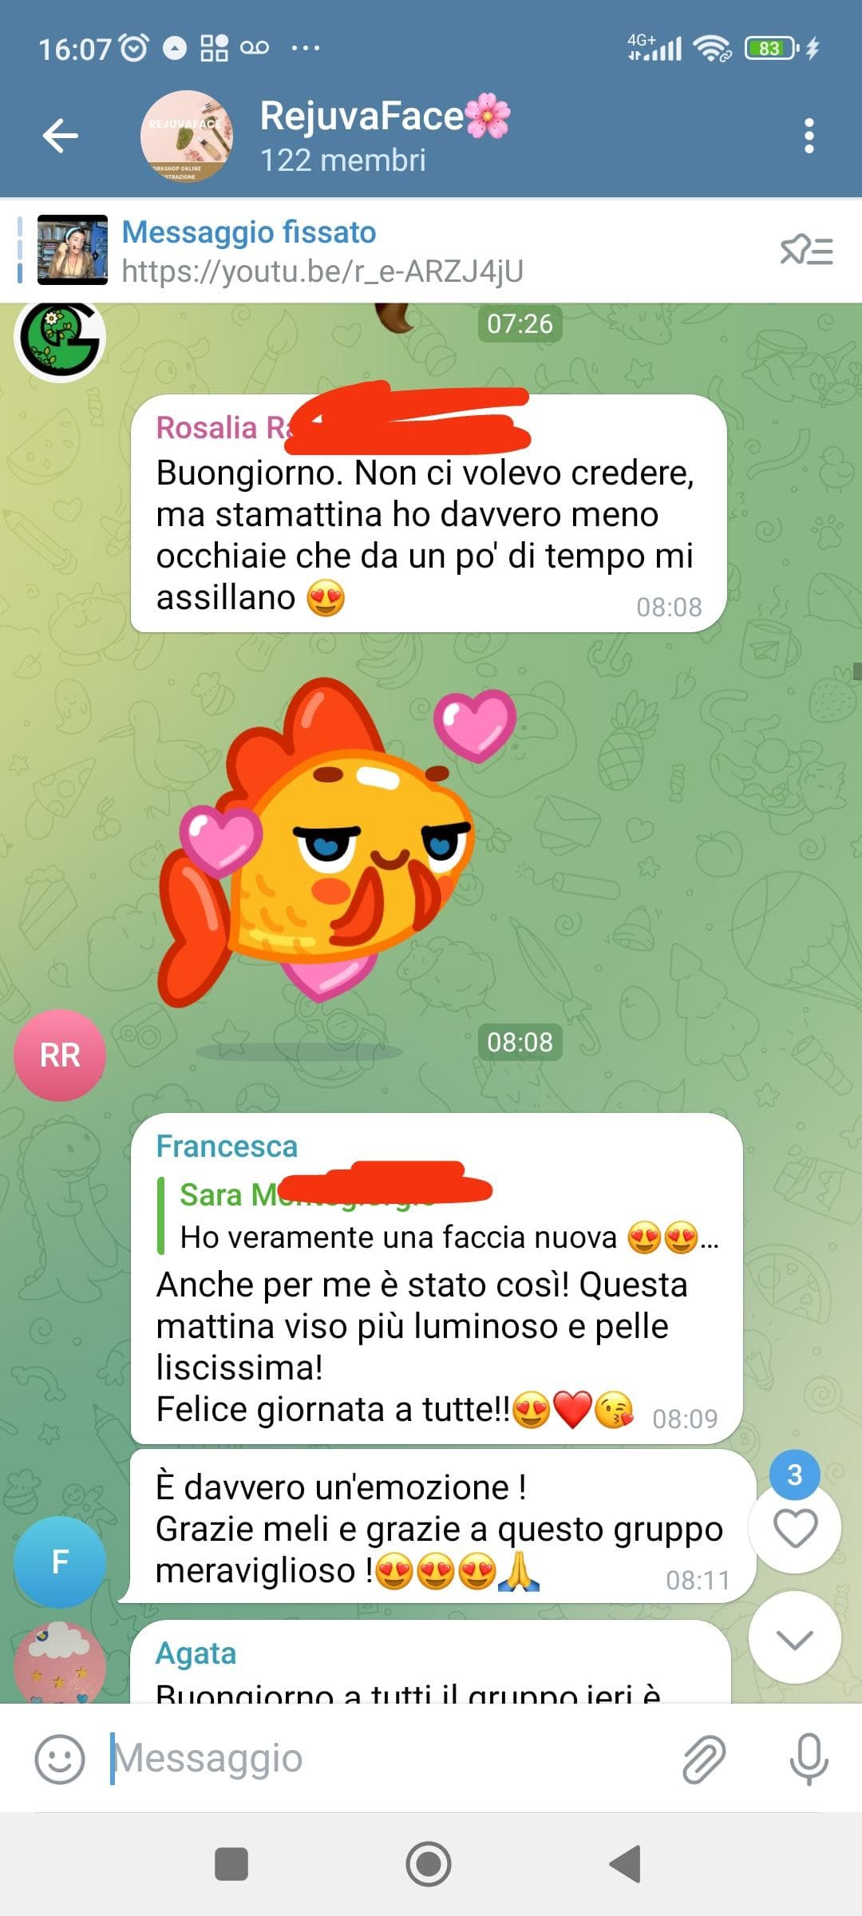862x1916 pixels.
Task: Tap the green G user avatar
Action: coord(60,338)
